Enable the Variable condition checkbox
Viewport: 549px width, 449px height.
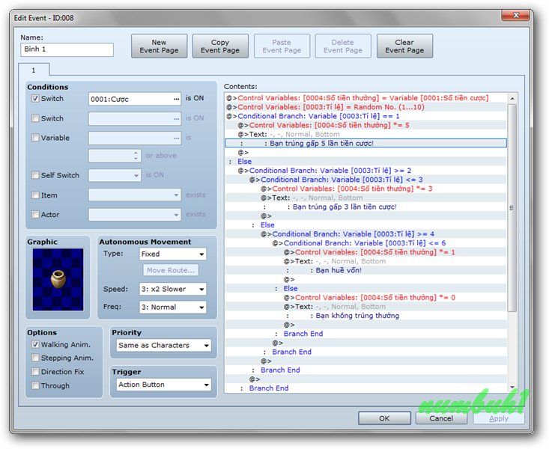(35, 138)
